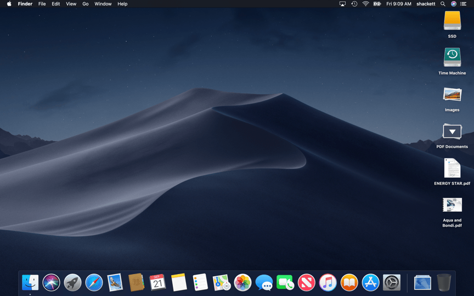Screen dimensions: 474x296
Task: Open the Finder menu
Action: coord(25,4)
